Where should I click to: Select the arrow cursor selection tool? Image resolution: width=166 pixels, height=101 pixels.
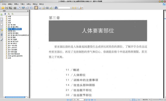click(x=40, y=8)
